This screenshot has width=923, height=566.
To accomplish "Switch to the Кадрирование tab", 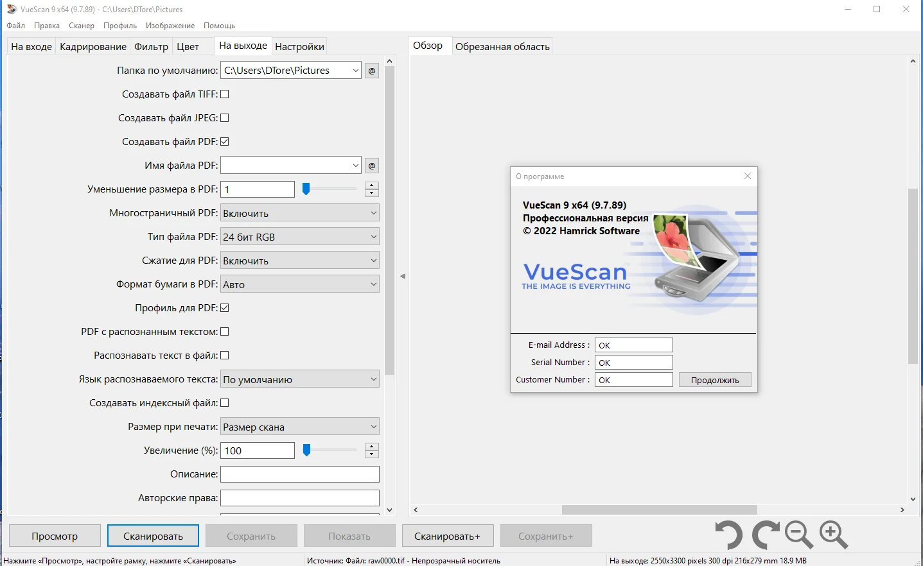I will [93, 47].
